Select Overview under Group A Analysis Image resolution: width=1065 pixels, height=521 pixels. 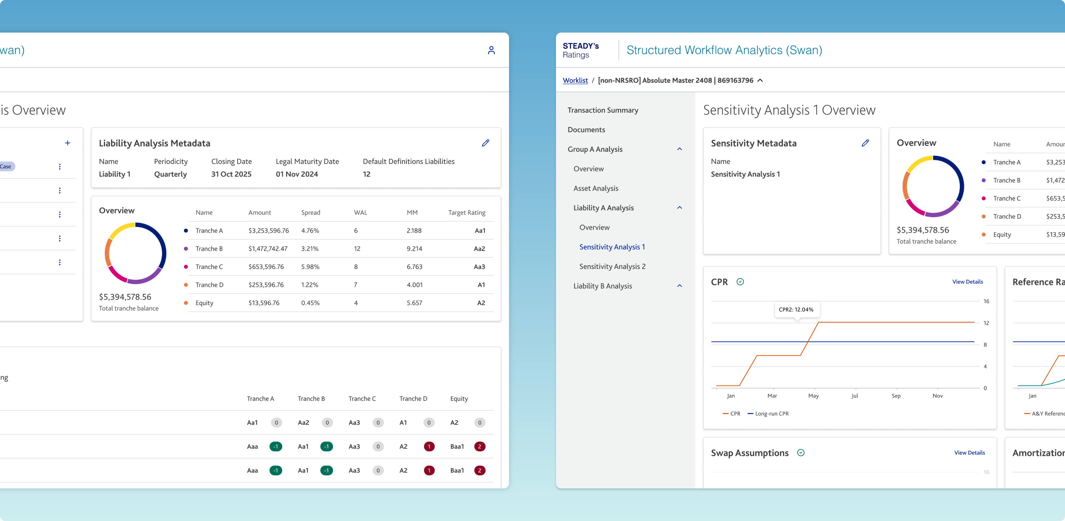pyautogui.click(x=588, y=169)
